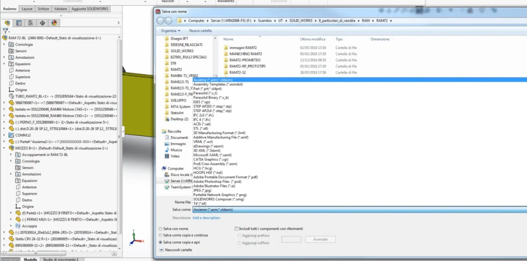Open the ConfigurationManager tab icon
The width and height of the screenshot is (527, 261).
(31, 23)
